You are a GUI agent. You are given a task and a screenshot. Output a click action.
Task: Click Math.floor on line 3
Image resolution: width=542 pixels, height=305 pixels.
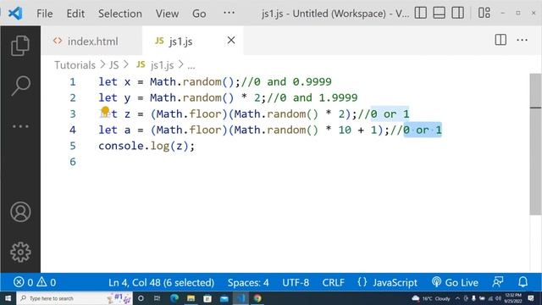(x=189, y=114)
